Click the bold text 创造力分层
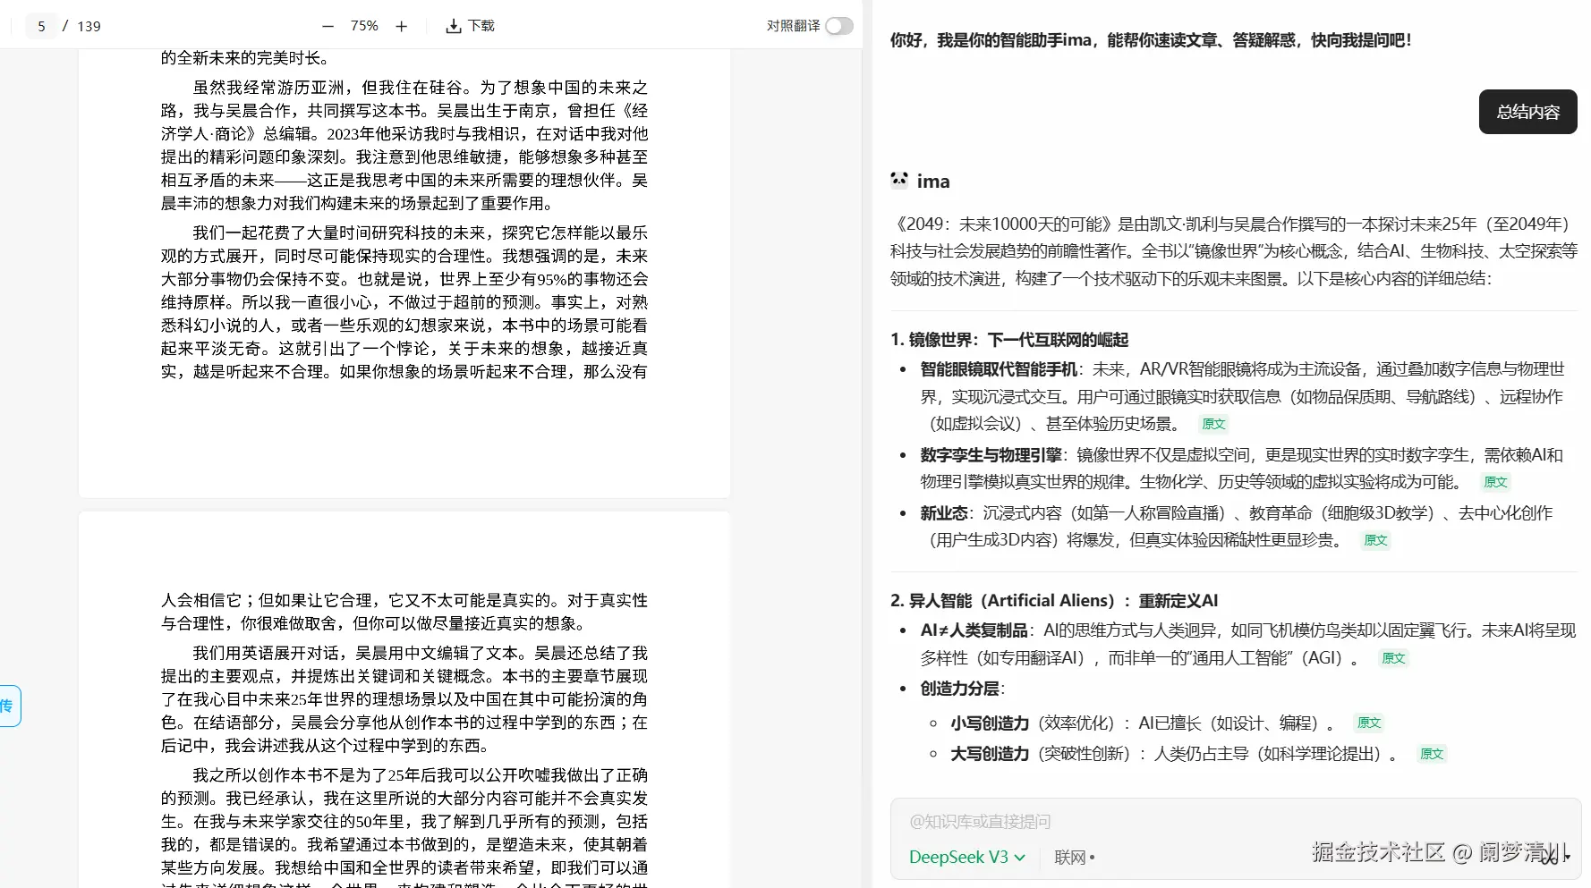 coord(960,689)
